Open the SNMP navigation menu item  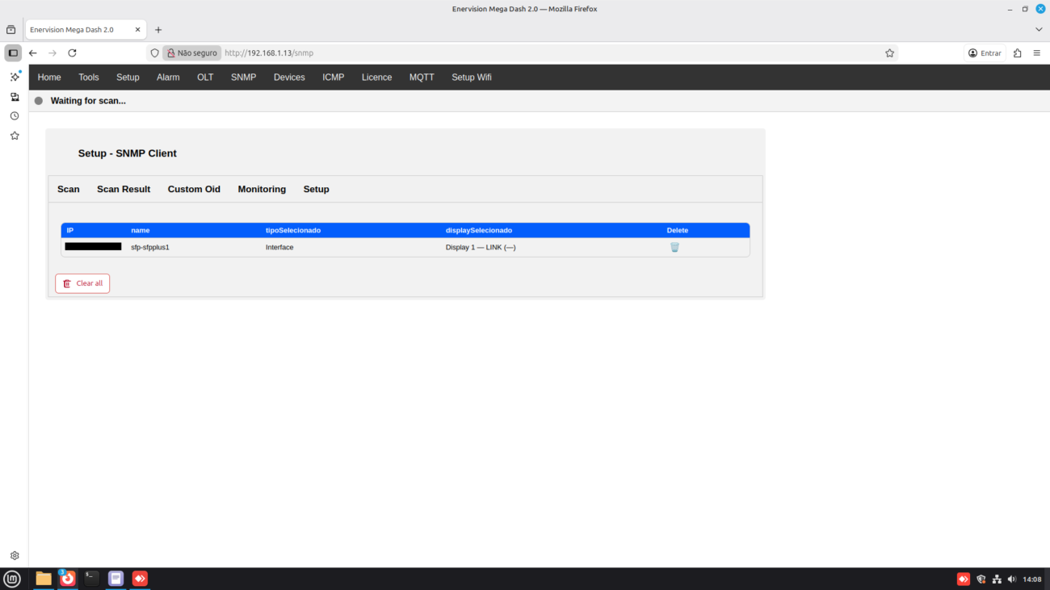[243, 77]
